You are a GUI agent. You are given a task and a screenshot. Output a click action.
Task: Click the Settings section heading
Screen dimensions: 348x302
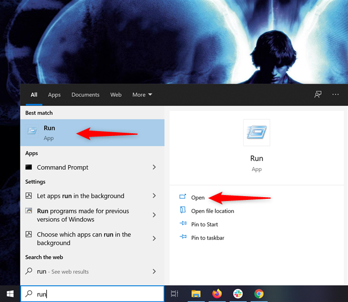click(x=35, y=182)
